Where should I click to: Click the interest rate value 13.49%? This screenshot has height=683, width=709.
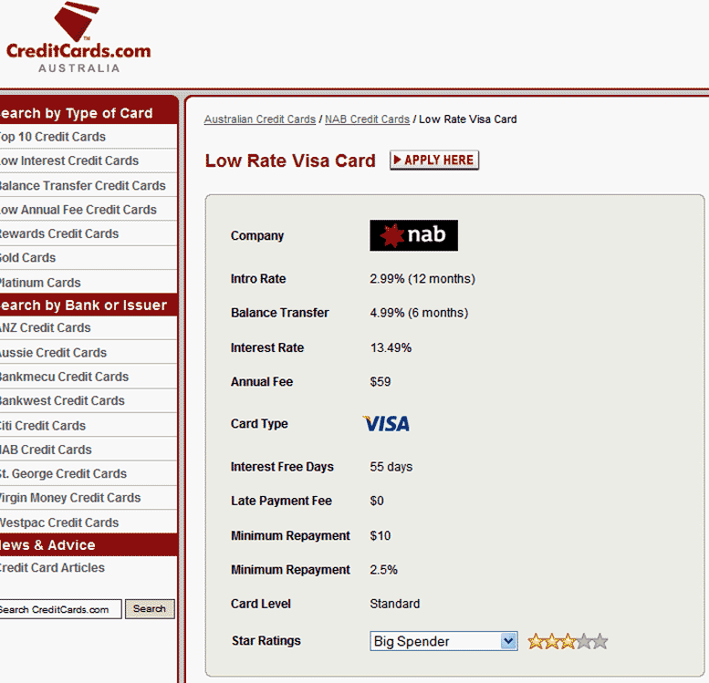point(391,347)
